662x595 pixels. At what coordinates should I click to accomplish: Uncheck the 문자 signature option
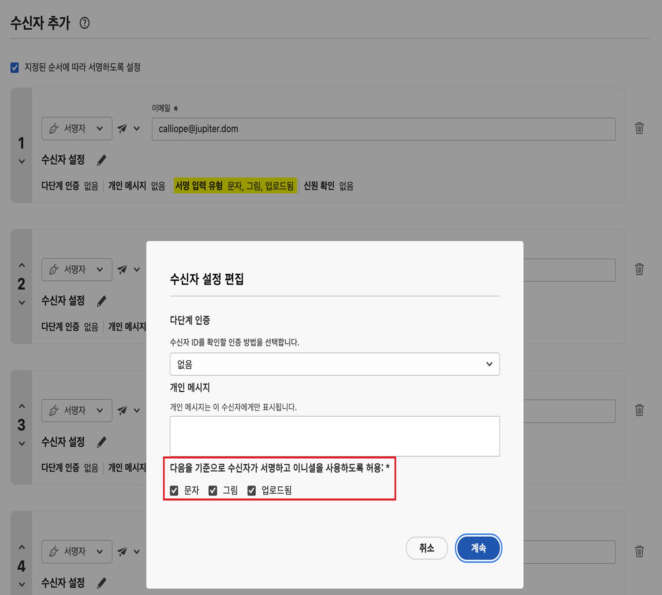point(174,490)
